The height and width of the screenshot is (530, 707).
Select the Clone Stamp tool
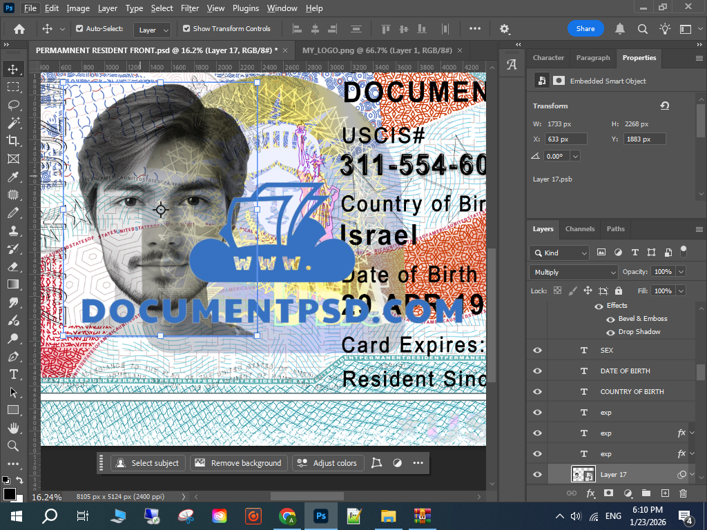tap(12, 230)
